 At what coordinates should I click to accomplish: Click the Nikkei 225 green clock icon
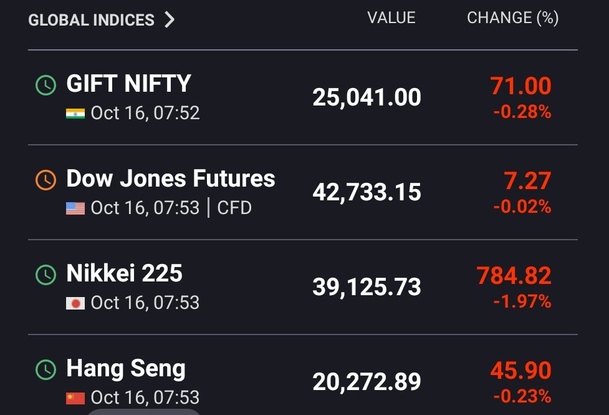pyautogui.click(x=46, y=275)
